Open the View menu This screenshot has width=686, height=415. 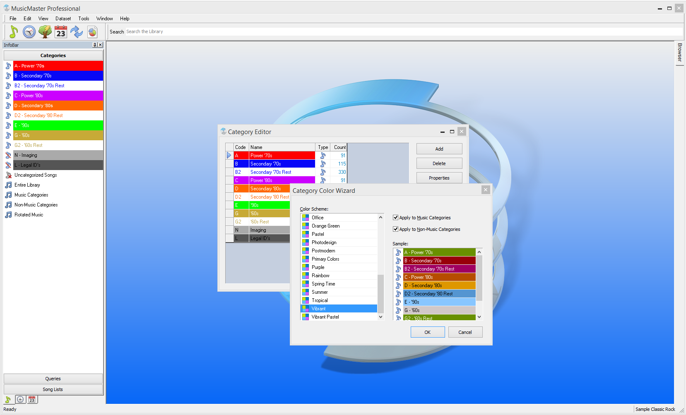(43, 19)
